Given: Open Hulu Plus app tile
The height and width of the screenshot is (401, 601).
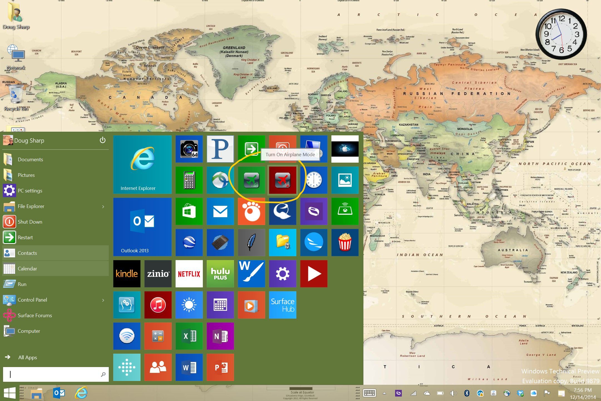Looking at the screenshot, I should 220,274.
